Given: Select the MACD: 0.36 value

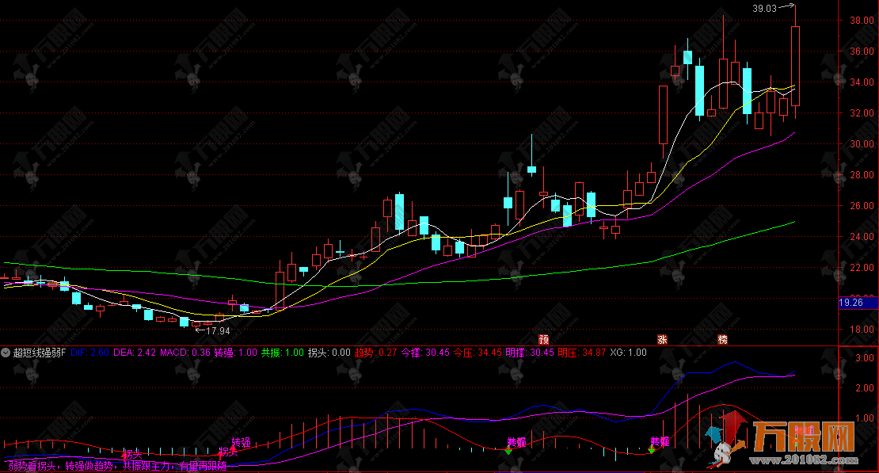Looking at the screenshot, I should [x=185, y=353].
